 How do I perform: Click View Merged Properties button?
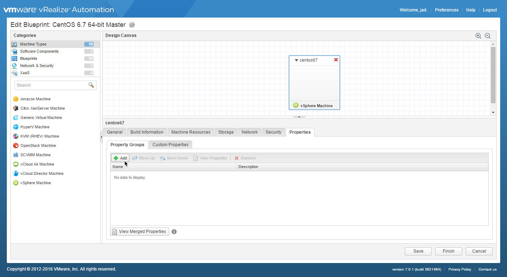click(x=139, y=231)
